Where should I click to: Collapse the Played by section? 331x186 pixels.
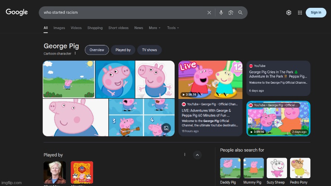[x=197, y=155]
